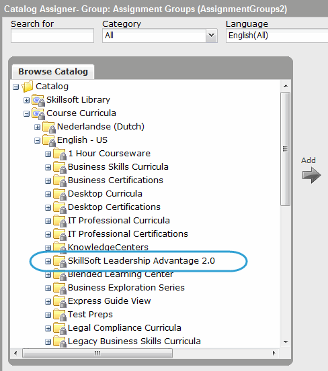The image size is (328, 371).
Task: Open the Category dropdown arrow
Action: pyautogui.click(x=212, y=36)
